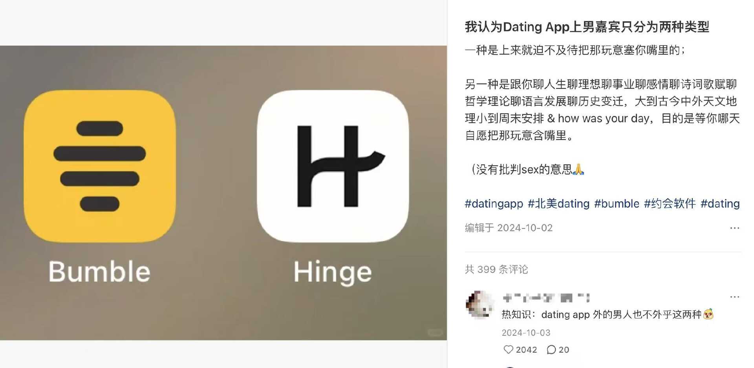
Task: Click the Bumble label under the icon
Action: coord(99,272)
